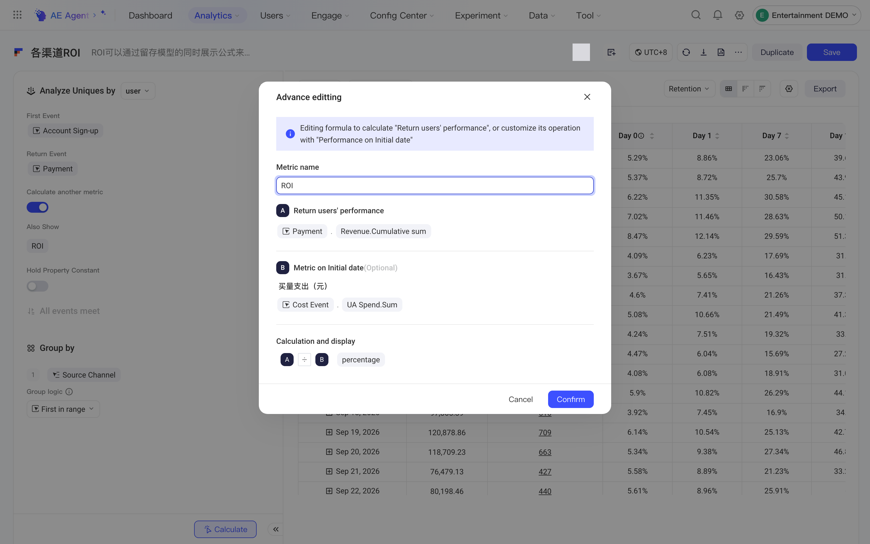Collapse the left panel with the double-chevron icon

[276, 529]
